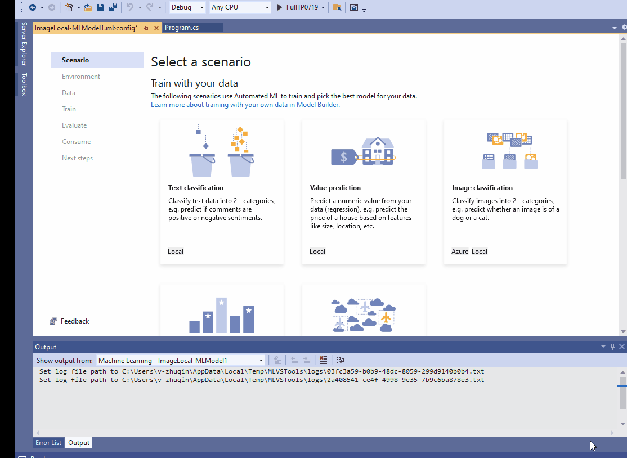The image size is (627, 458).
Task: Click the Clear All output icon
Action: click(324, 360)
